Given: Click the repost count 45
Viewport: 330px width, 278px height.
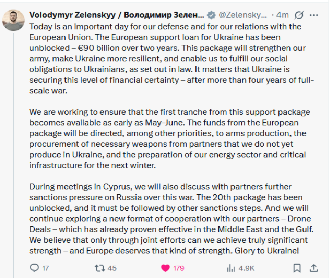Looking at the screenshot, I should pyautogui.click(x=112, y=268).
